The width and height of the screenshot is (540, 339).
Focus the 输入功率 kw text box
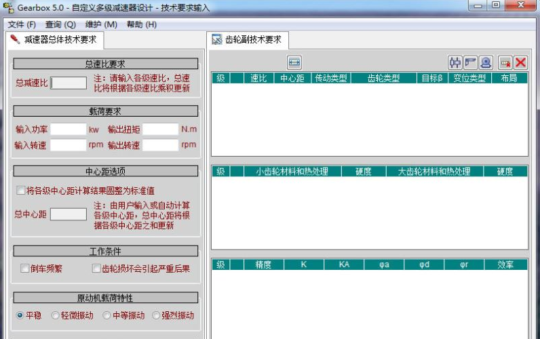pyautogui.click(x=68, y=129)
